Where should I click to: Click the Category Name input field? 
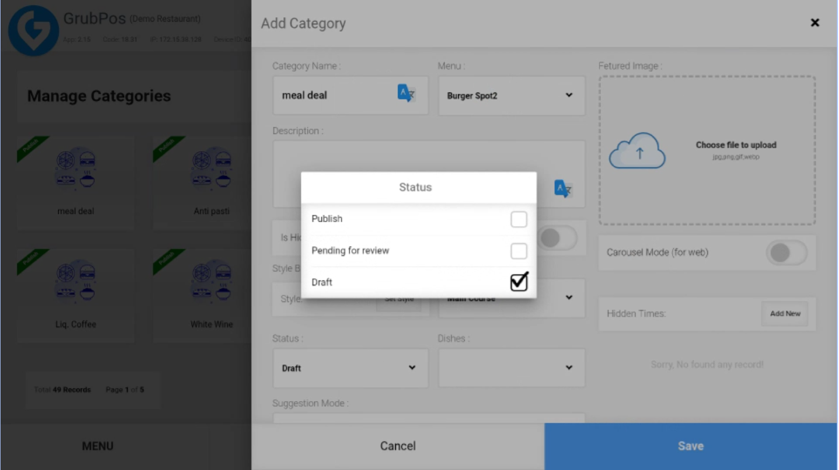click(351, 95)
